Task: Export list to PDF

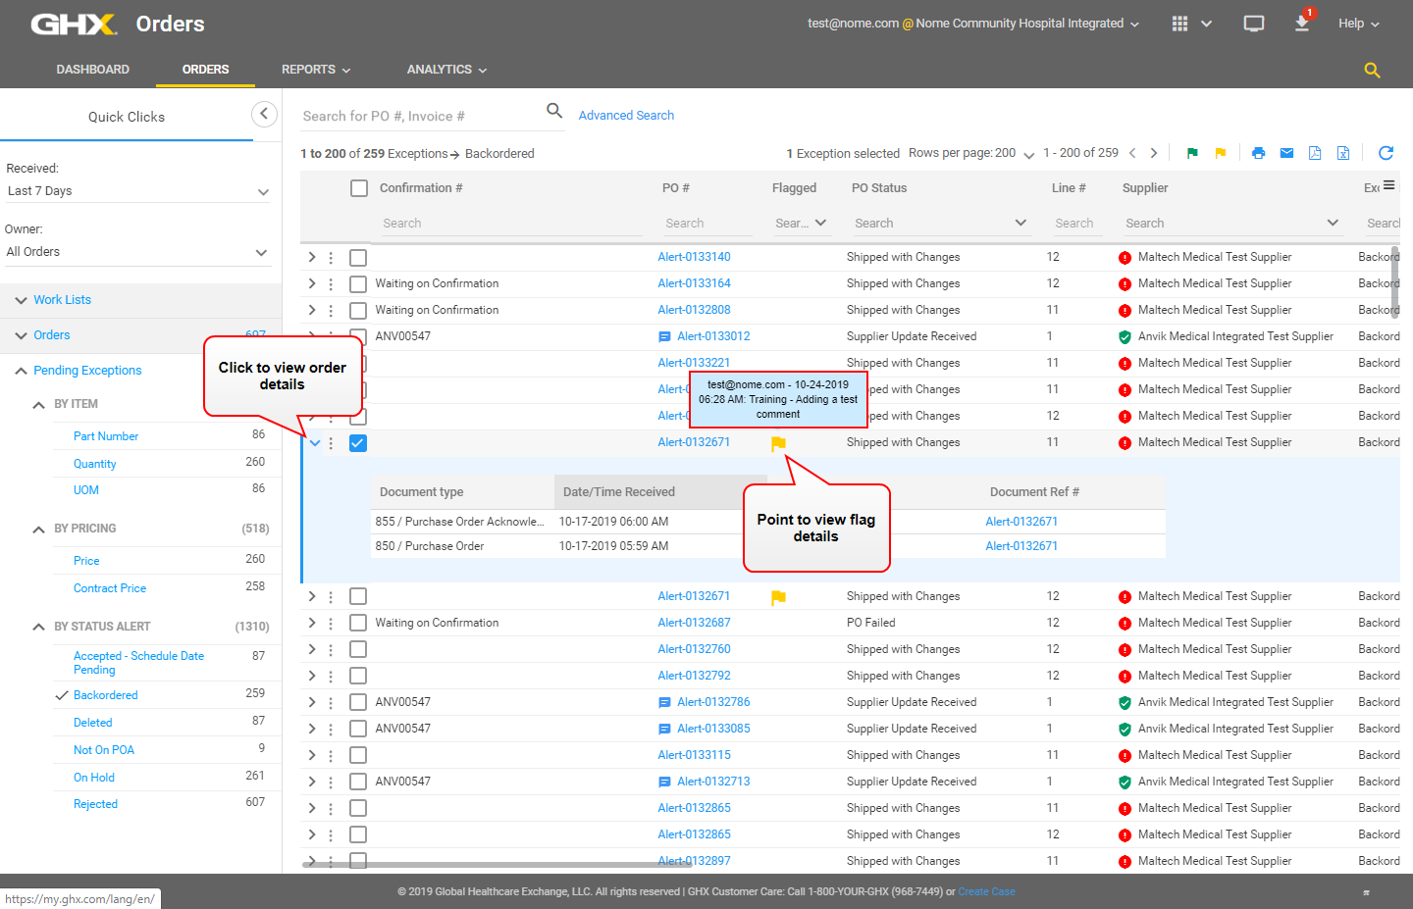Action: [x=1315, y=153]
